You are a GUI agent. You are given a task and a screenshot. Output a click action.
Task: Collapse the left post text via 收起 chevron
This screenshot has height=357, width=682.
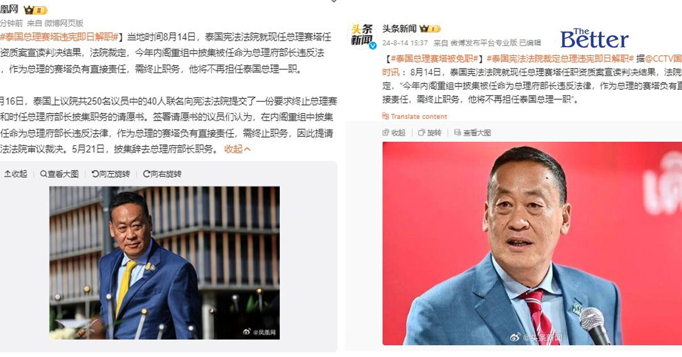pos(238,149)
